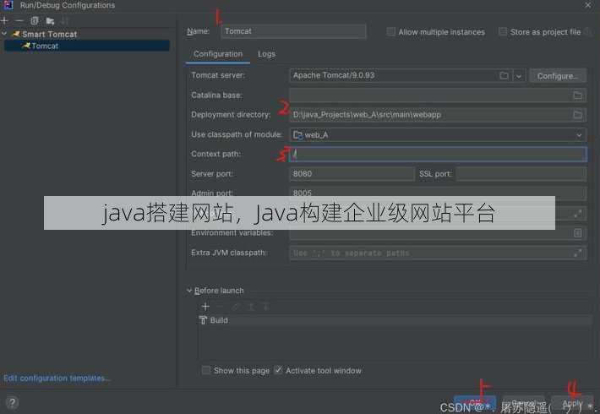Viewport: 600px width, 414px height.
Task: Enable Allow multiple instances
Action: click(x=390, y=32)
